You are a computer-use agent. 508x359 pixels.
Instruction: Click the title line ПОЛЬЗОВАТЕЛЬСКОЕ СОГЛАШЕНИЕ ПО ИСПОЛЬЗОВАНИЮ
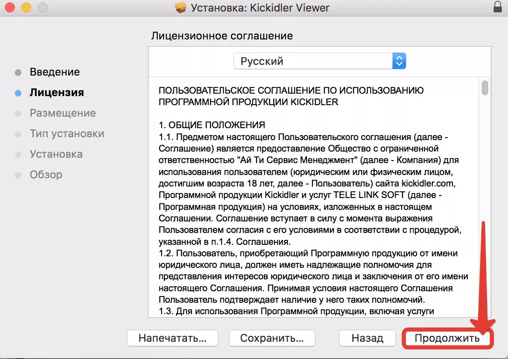click(x=291, y=90)
